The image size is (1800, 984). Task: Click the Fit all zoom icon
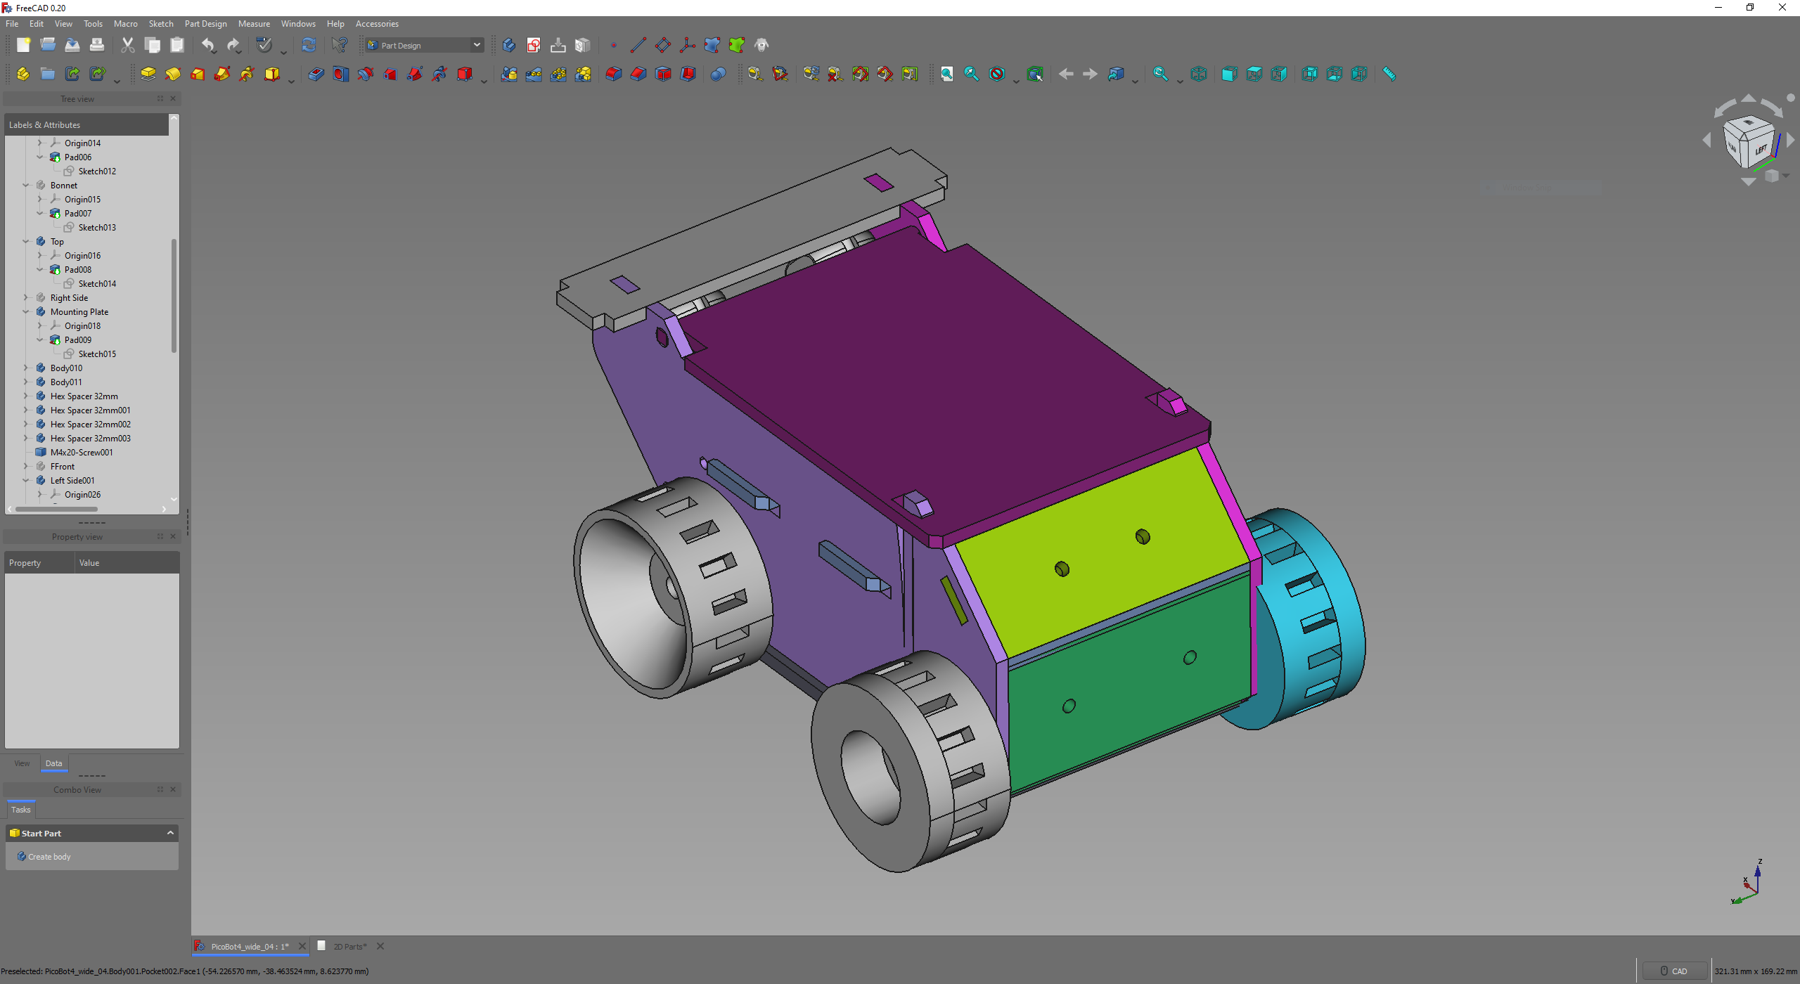pyautogui.click(x=947, y=74)
